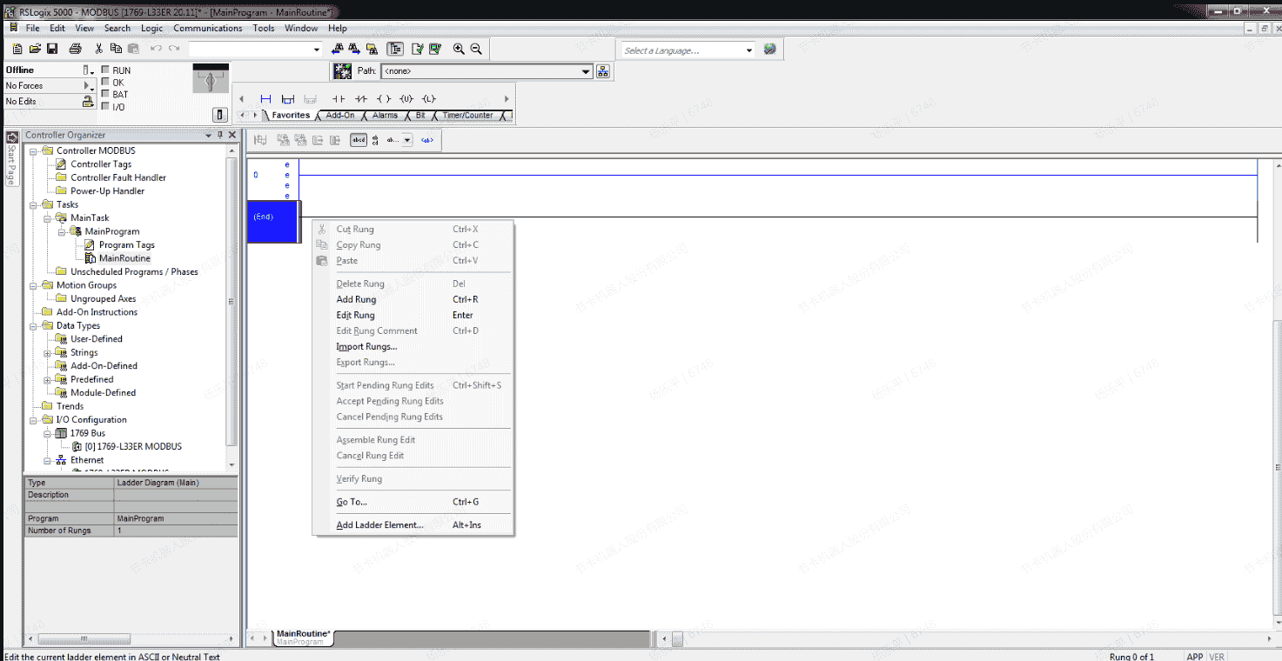
Task: Click the Save icon in toolbar
Action: click(x=52, y=50)
